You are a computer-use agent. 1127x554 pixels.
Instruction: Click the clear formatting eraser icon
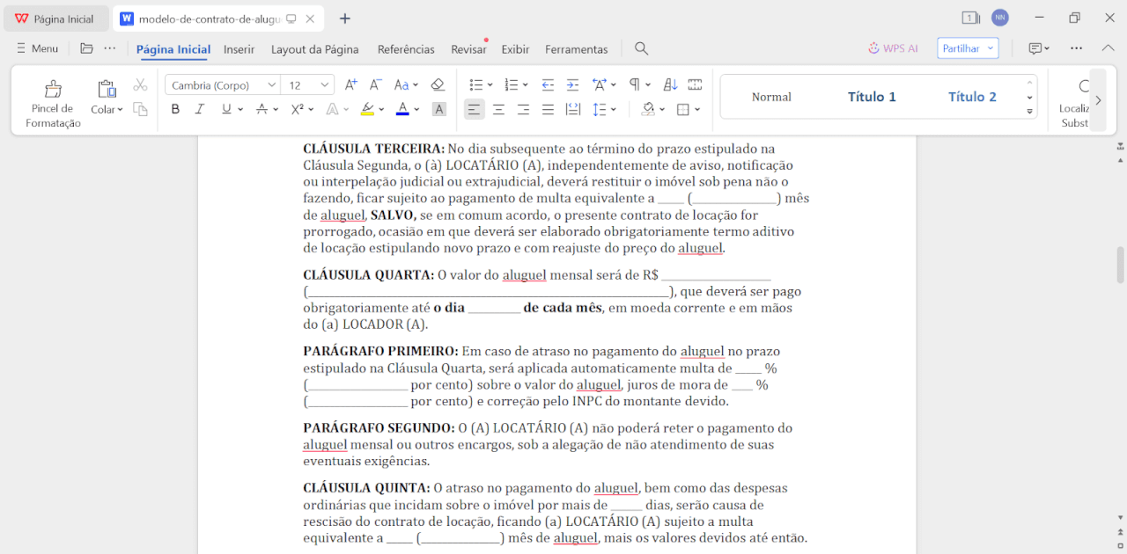point(438,84)
